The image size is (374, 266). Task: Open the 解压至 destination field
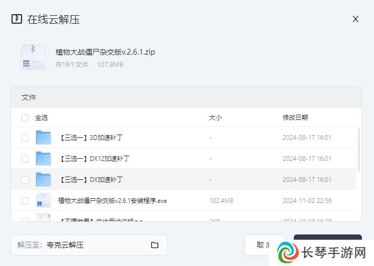pyautogui.click(x=89, y=245)
